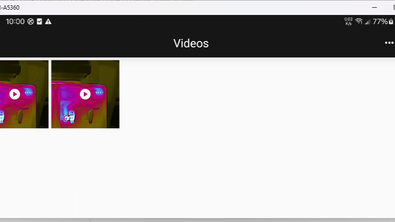
Task: Click the partially visible maximize window button
Action: click(394, 8)
